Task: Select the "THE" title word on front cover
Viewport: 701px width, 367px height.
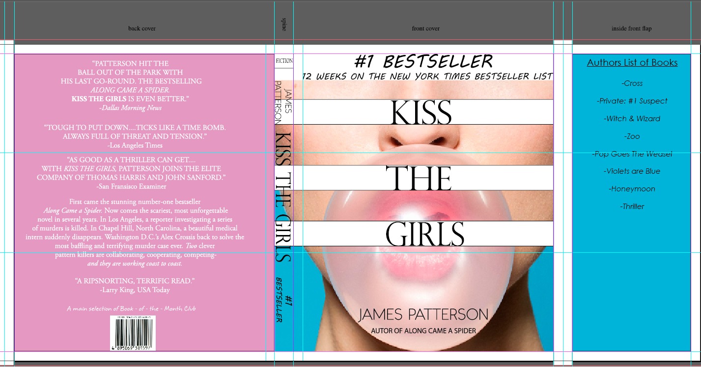Action: pyautogui.click(x=419, y=178)
